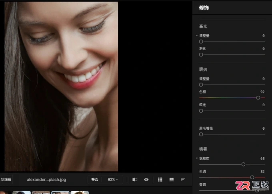Click the eye preview original icon
Viewport: 272px width, 194px height.
(x=146, y=180)
